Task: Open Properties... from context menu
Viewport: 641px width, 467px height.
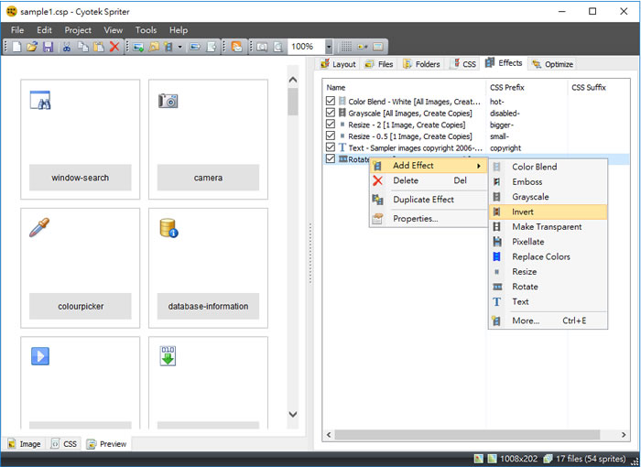Action: [429, 219]
